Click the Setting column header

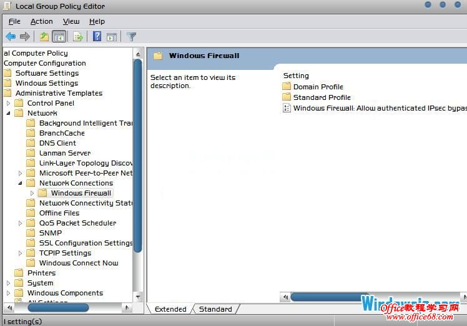click(296, 76)
